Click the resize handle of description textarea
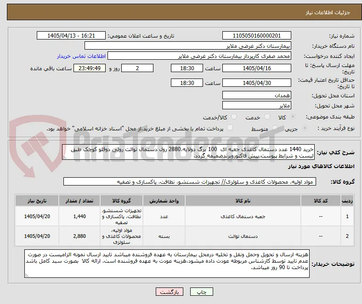 (64, 158)
